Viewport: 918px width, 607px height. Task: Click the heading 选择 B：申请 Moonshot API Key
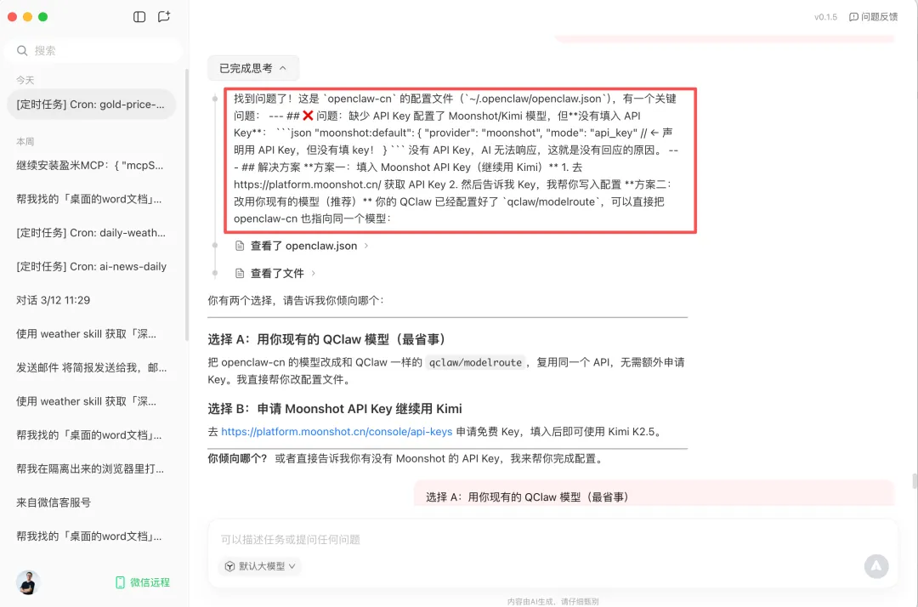(335, 409)
